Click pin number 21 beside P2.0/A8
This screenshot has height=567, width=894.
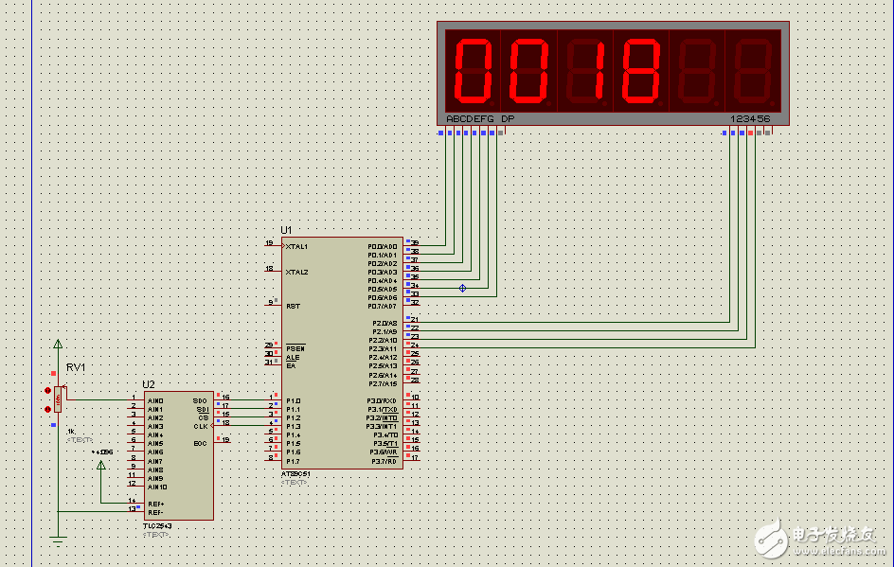[415, 320]
